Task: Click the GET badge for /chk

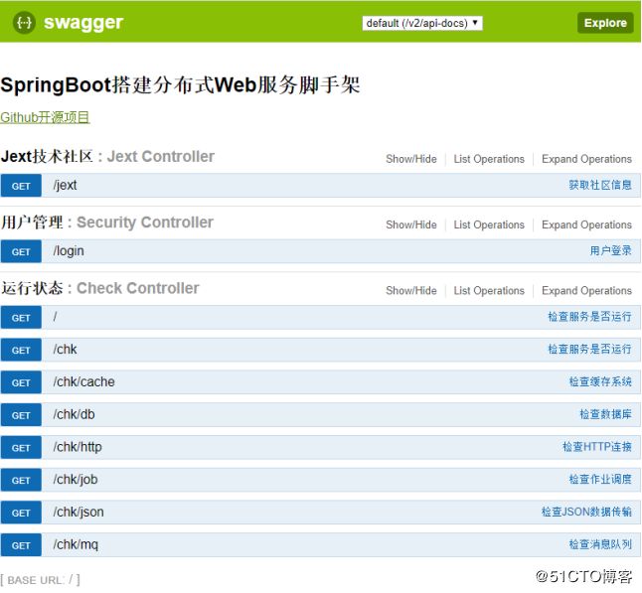Action: coord(21,350)
